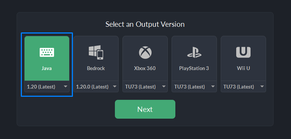Click the Wii U logo icon
The height and width of the screenshot is (139, 291).
(243, 52)
